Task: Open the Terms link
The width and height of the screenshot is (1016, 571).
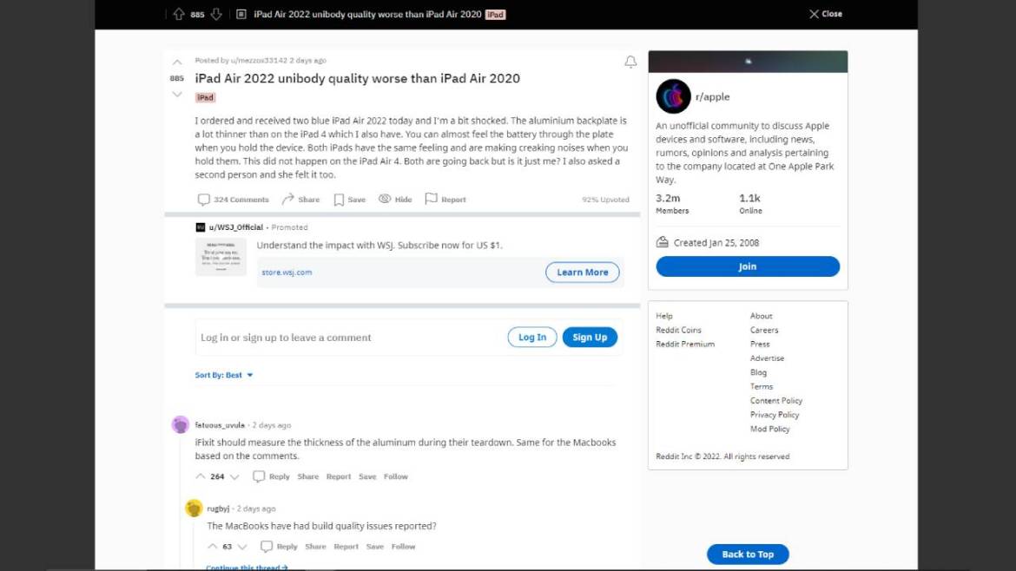Action: coord(762,387)
